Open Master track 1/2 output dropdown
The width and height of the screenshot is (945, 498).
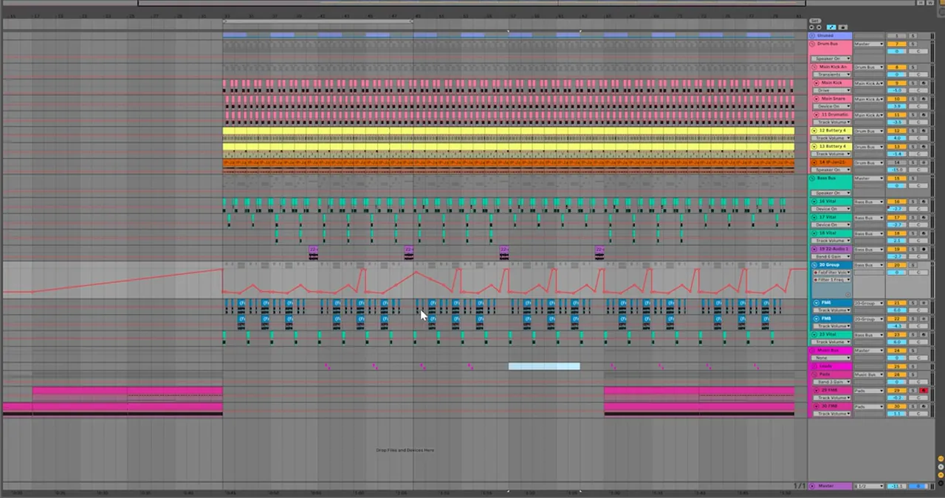pos(869,486)
